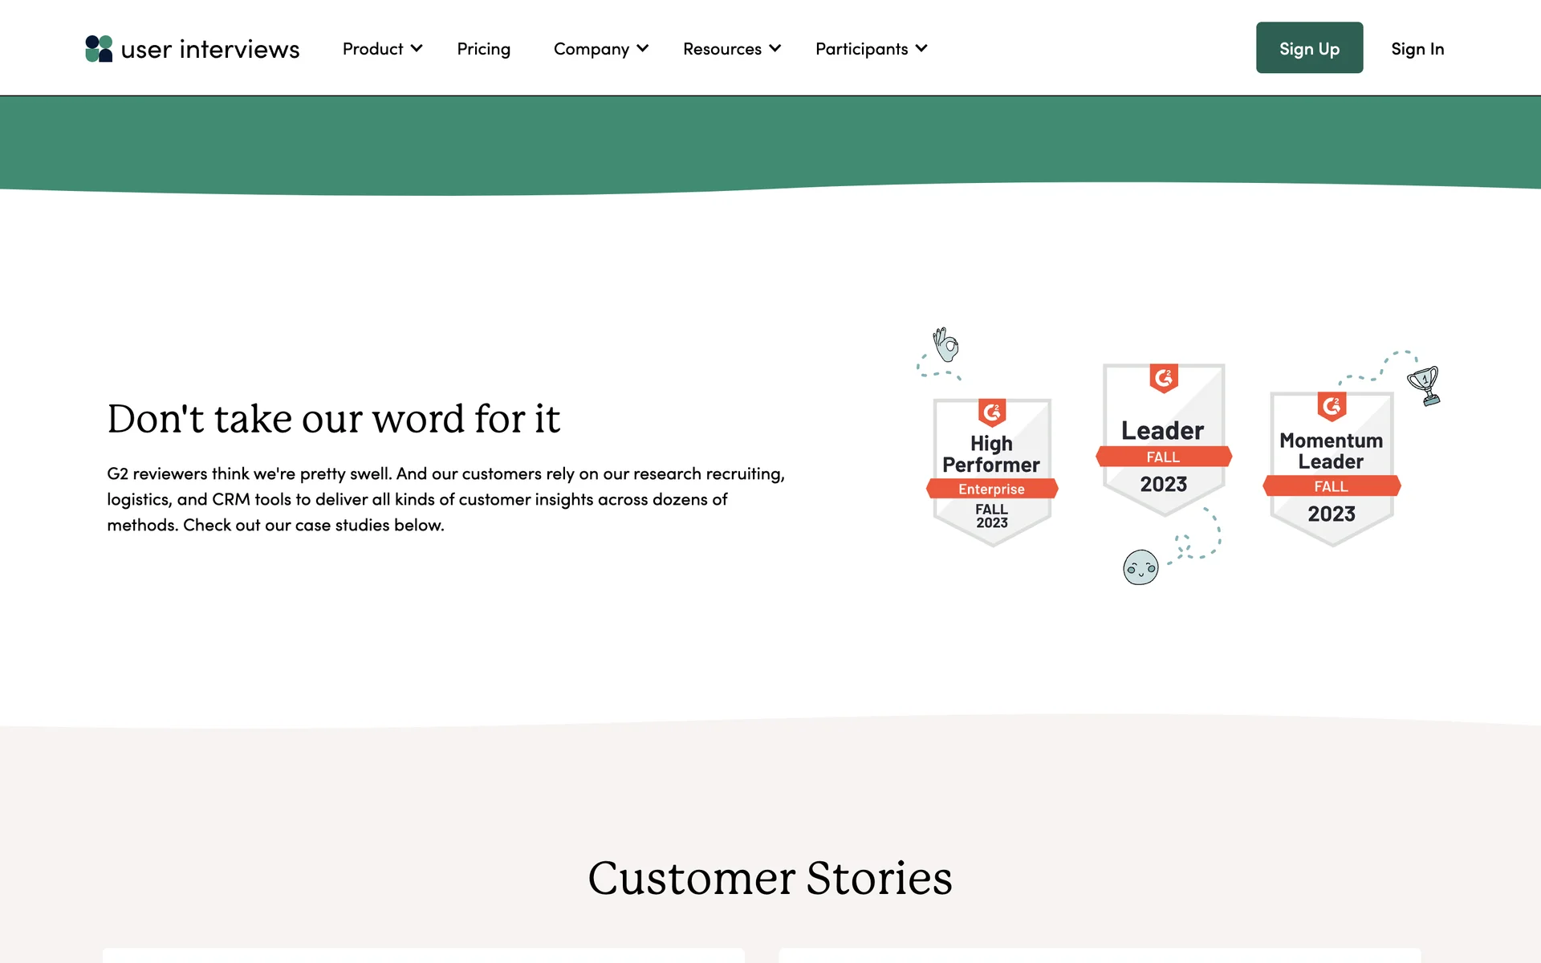Click the OK hand gesture illustration
This screenshot has height=963, width=1541.
[947, 345]
